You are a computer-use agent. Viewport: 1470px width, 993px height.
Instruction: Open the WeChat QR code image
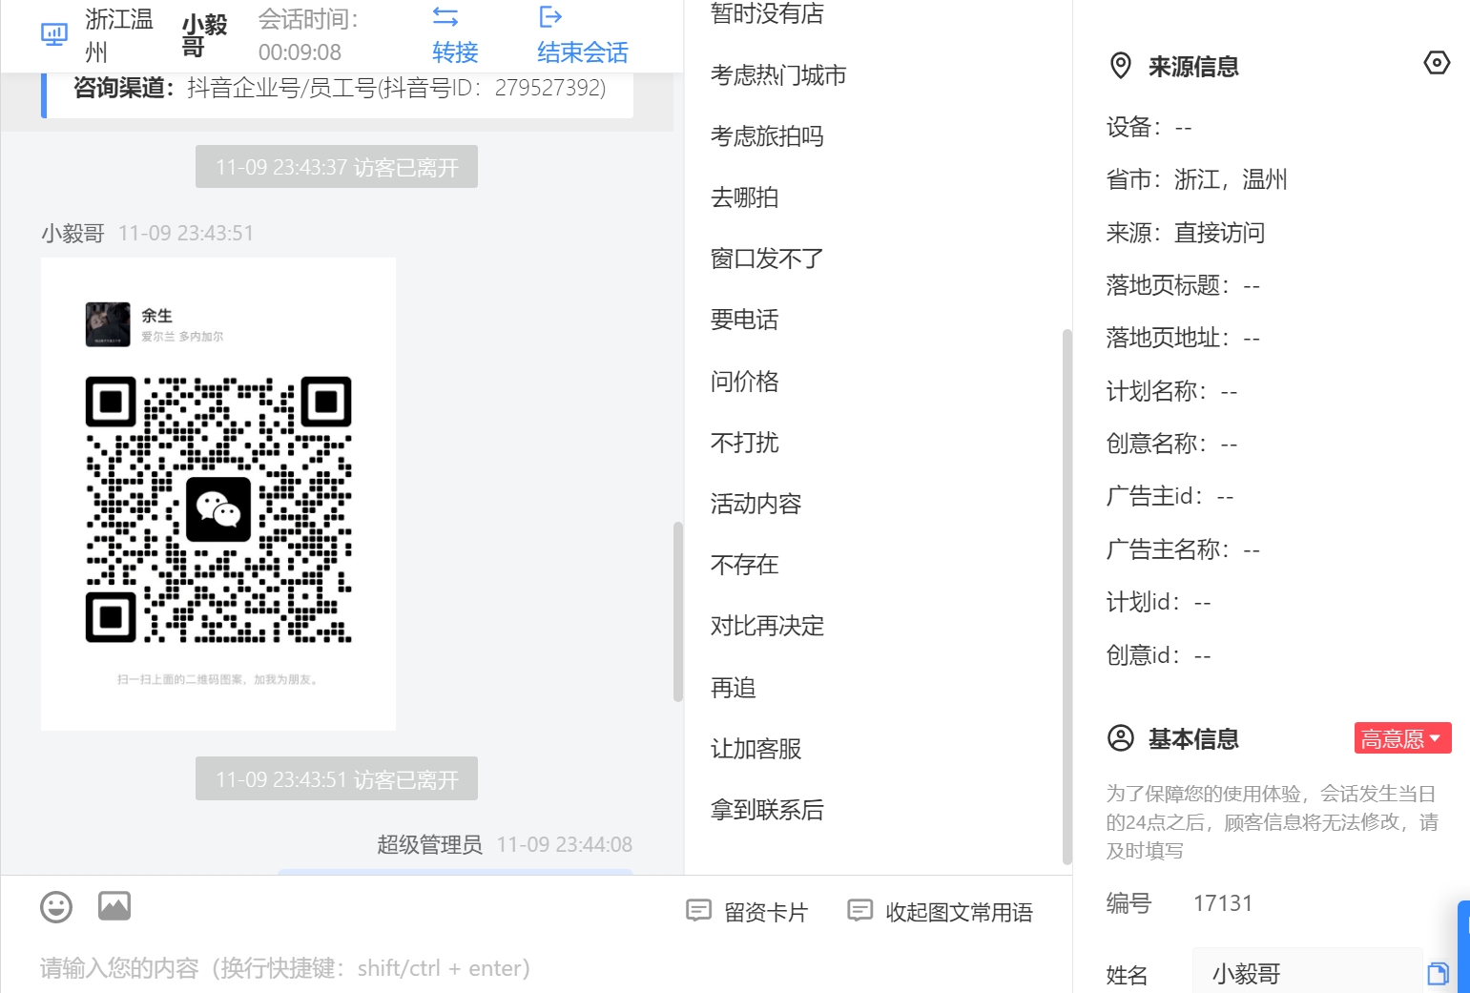tap(218, 494)
